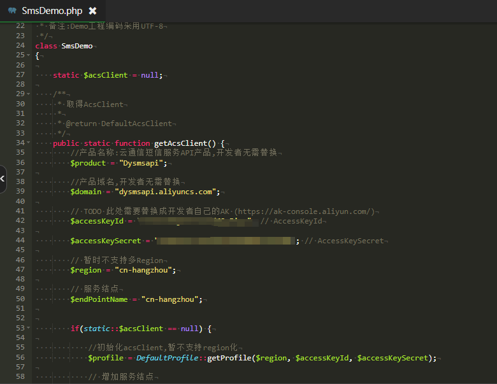Close the SmsDemo.php tab
The height and width of the screenshot is (384, 497).
[x=92, y=11]
